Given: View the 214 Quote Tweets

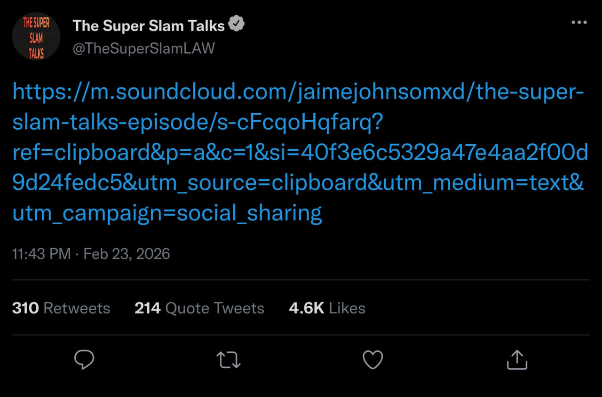Looking at the screenshot, I should pos(199,308).
